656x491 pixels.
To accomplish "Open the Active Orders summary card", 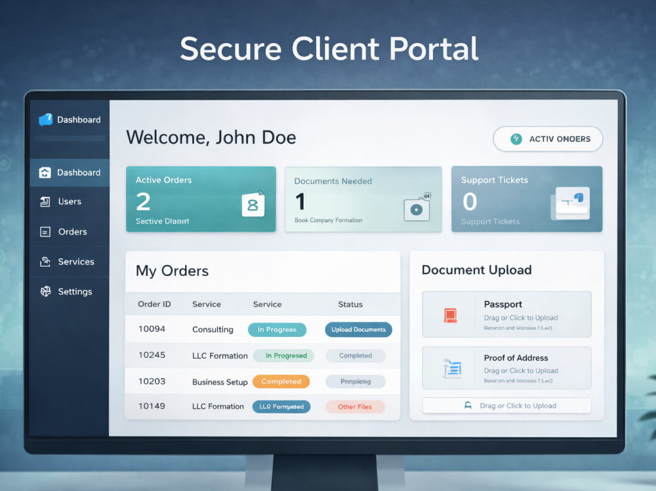I will pos(201,199).
